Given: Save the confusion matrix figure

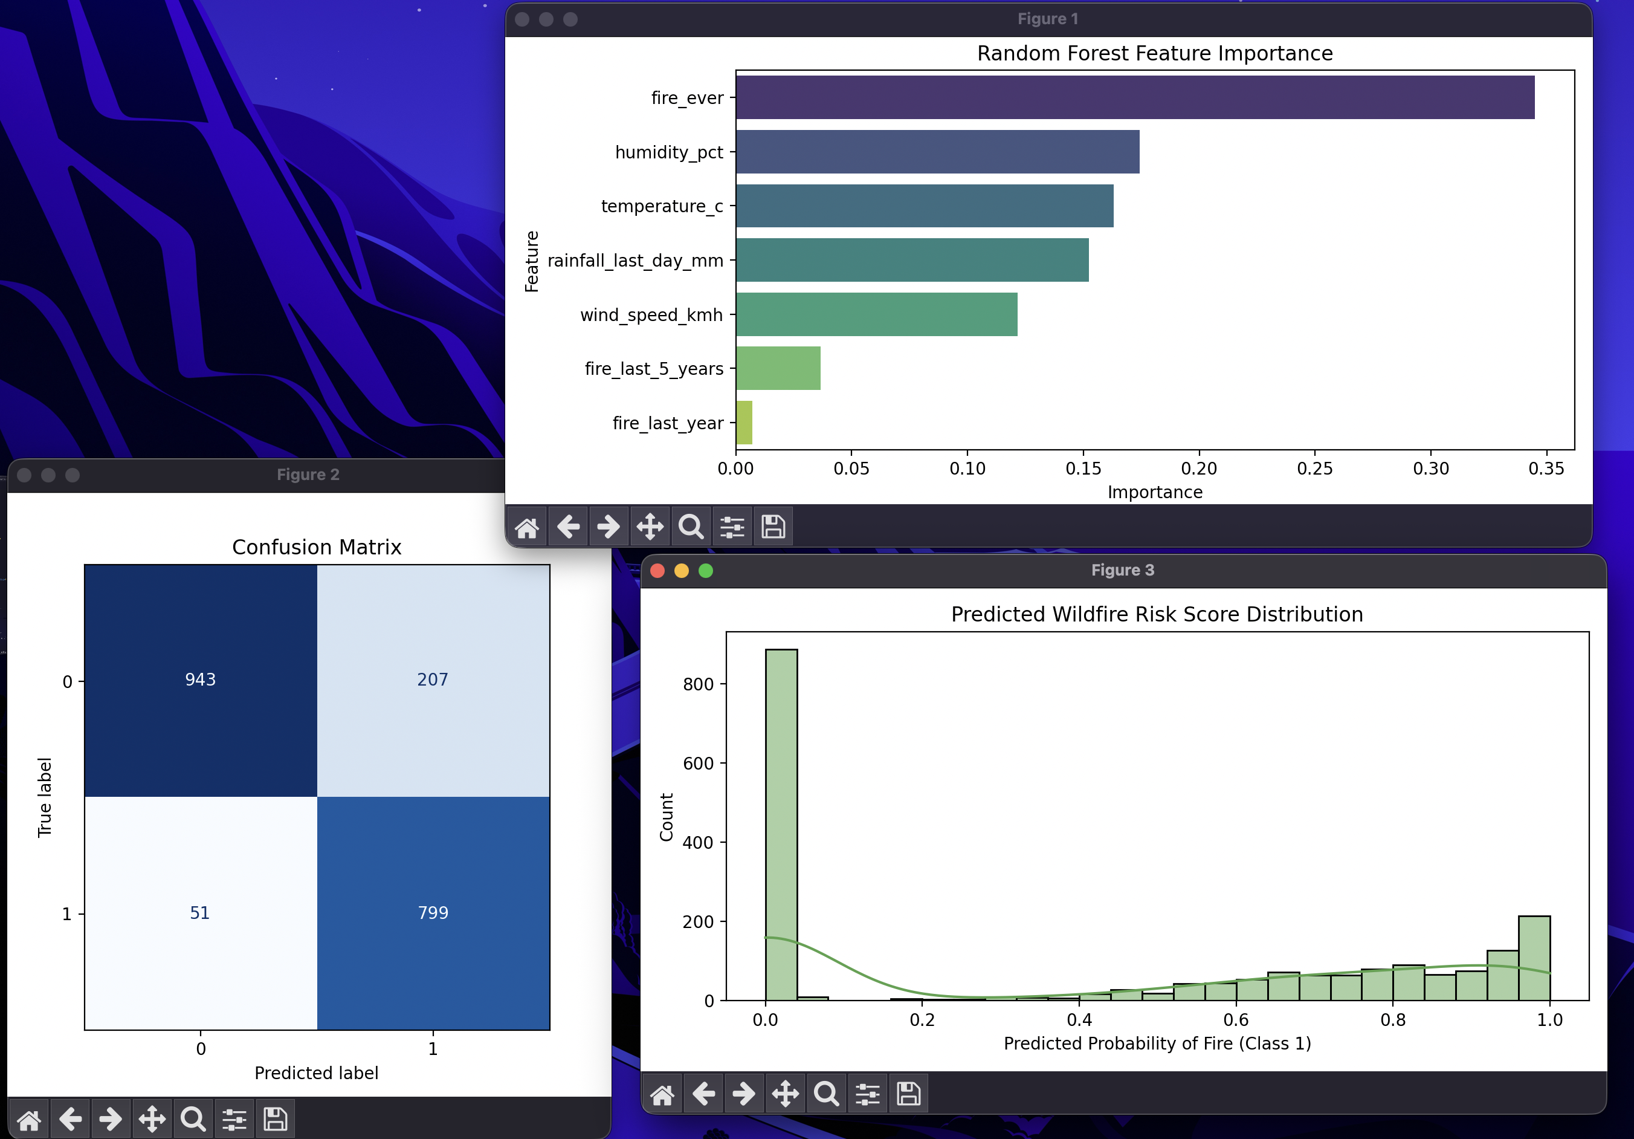Looking at the screenshot, I should point(276,1120).
